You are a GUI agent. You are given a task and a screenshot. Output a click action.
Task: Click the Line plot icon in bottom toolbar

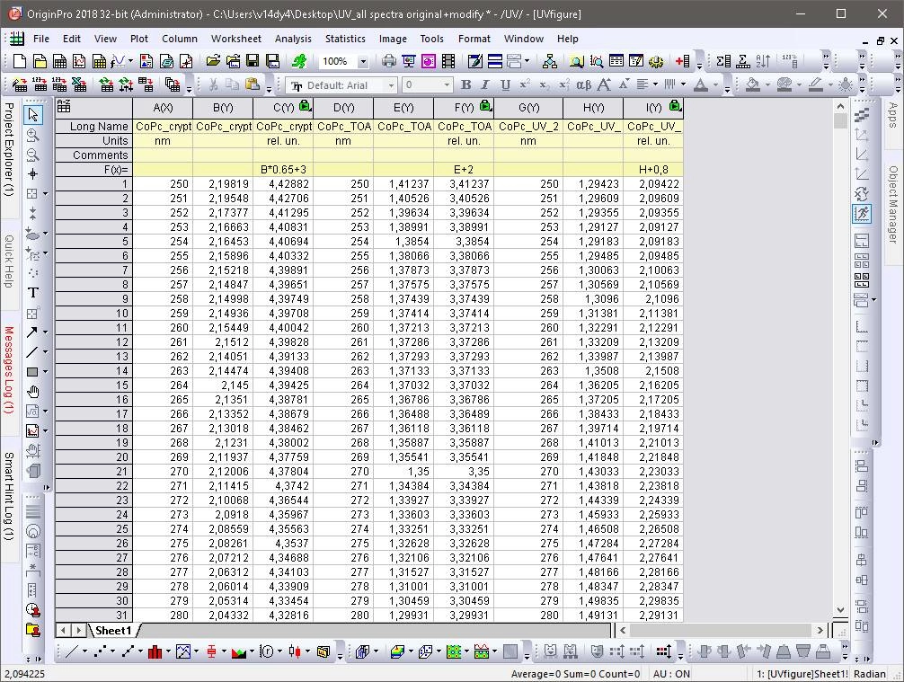pyautogui.click(x=72, y=651)
